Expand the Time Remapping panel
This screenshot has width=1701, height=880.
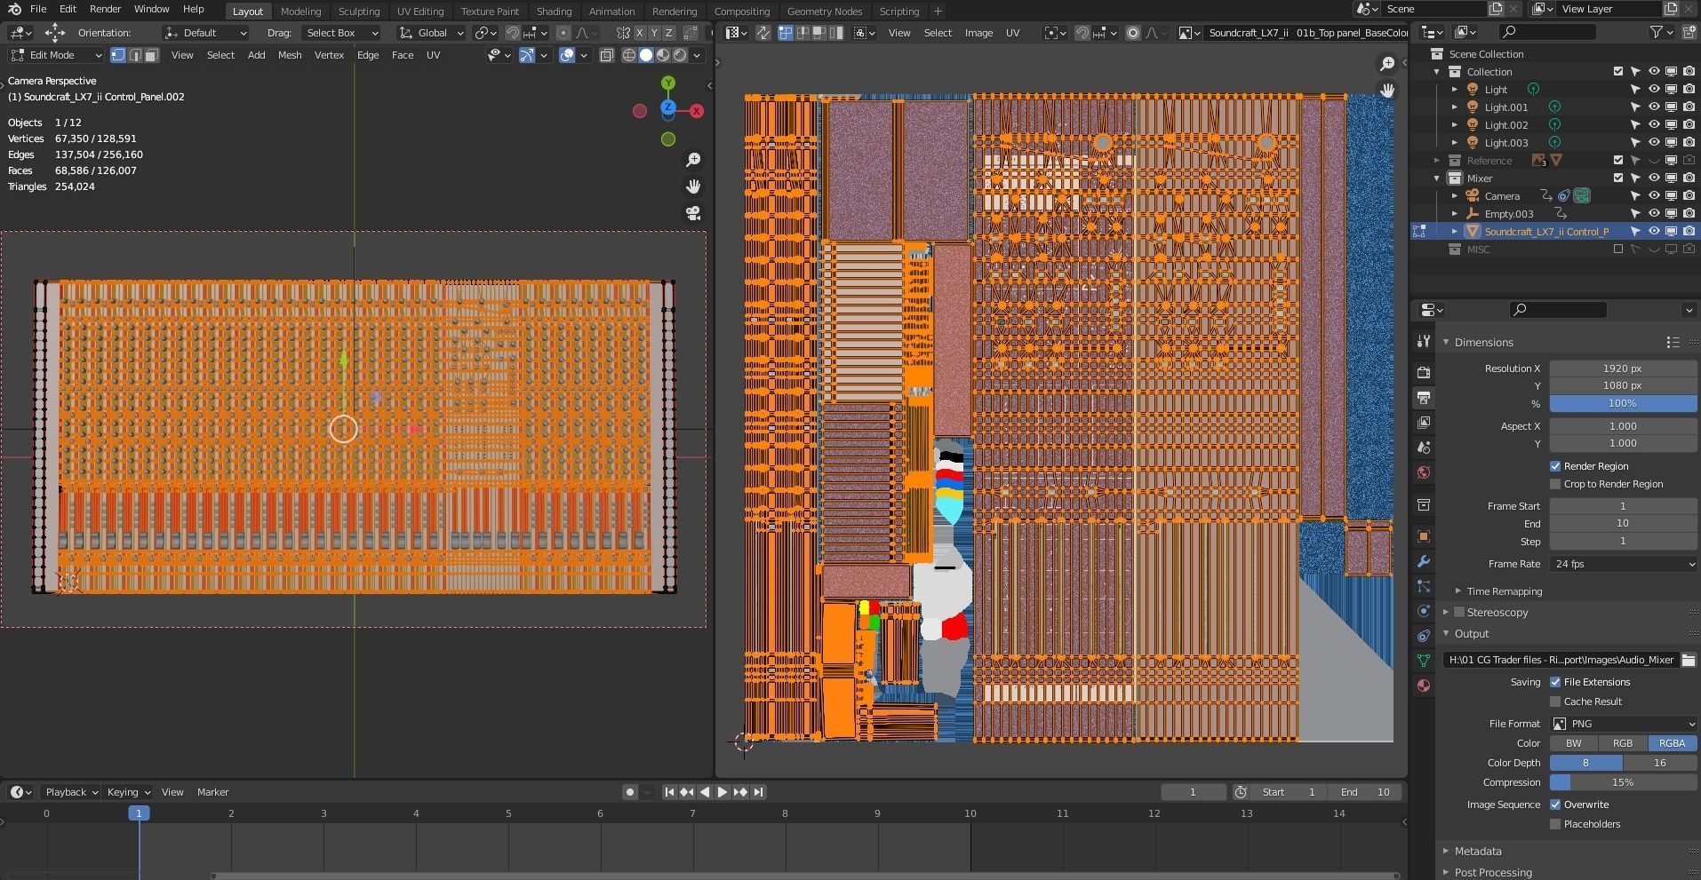(x=1458, y=591)
